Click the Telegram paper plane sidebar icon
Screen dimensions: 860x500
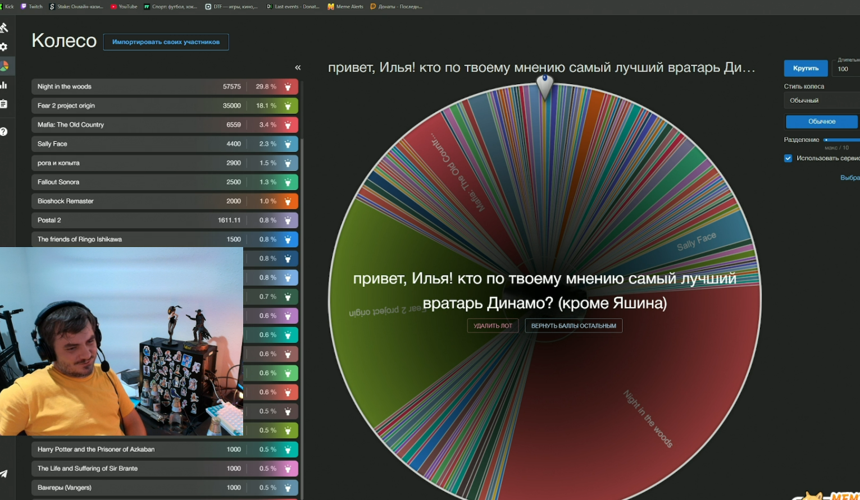[4, 474]
